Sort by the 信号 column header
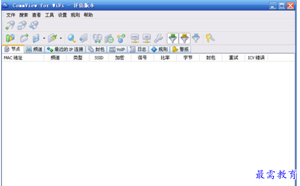Viewport: 300px width, 186px height. (x=143, y=58)
